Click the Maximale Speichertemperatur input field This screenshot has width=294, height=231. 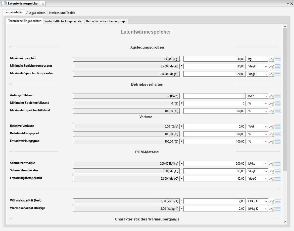click(215, 74)
